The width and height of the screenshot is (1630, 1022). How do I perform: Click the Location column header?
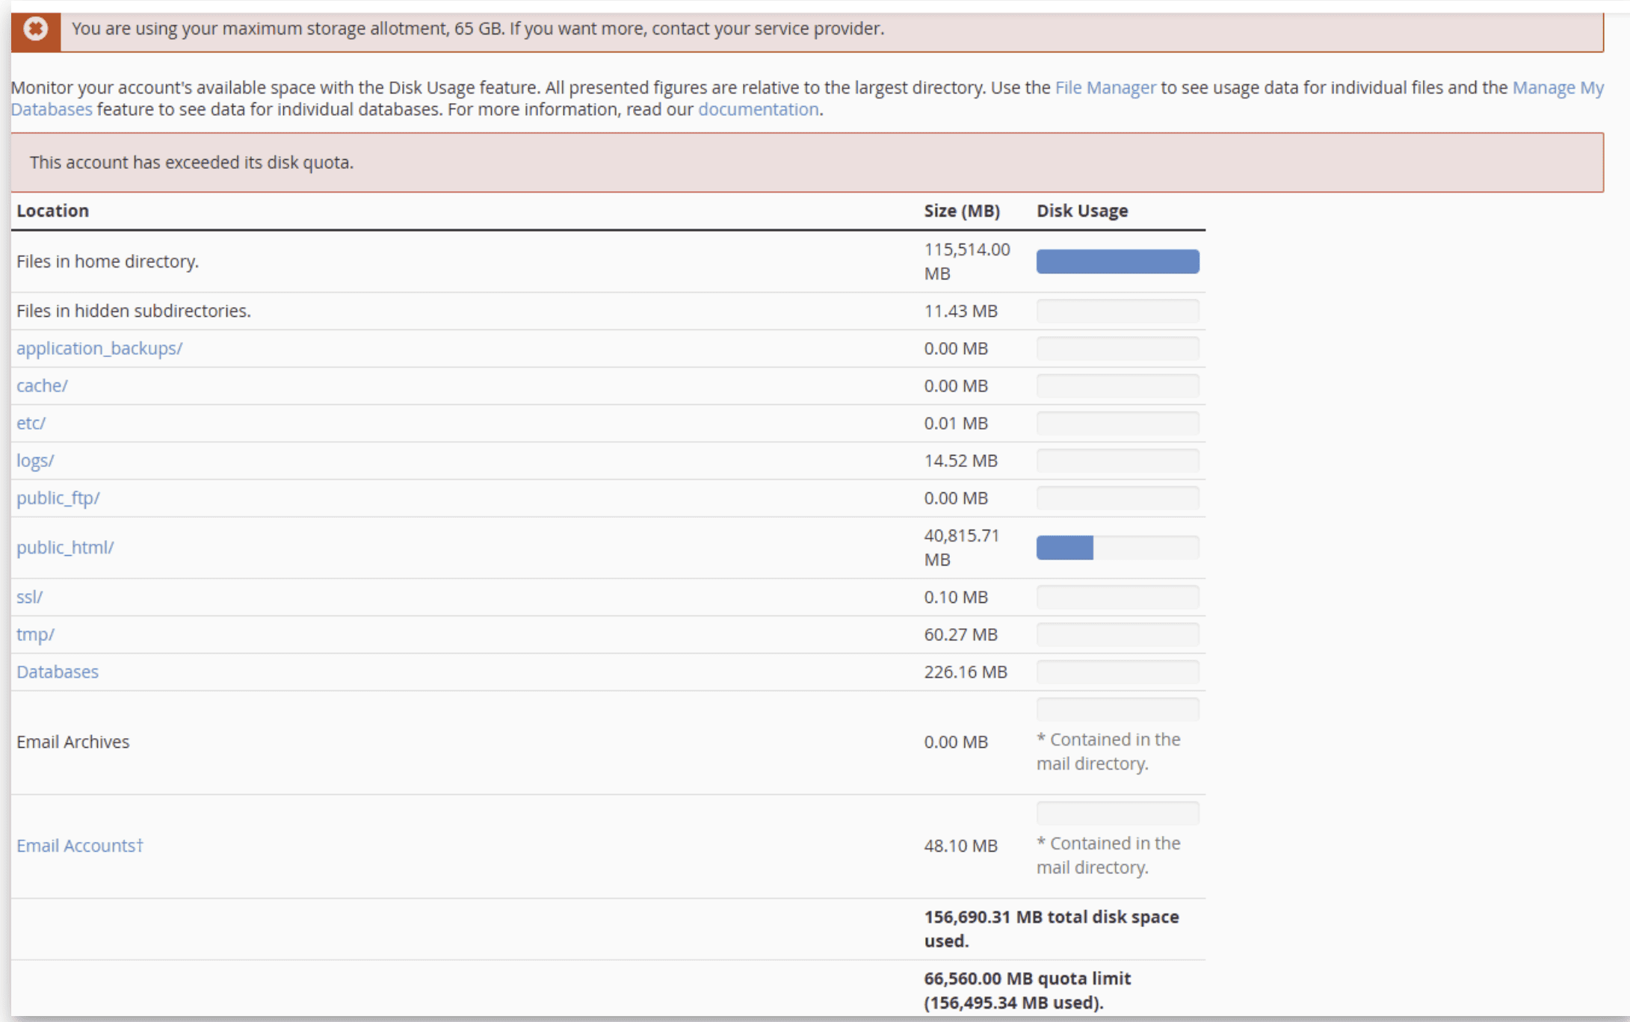[x=52, y=211]
